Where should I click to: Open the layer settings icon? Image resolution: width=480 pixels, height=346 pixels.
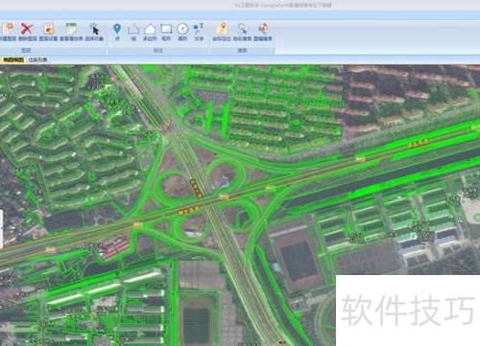click(x=48, y=29)
